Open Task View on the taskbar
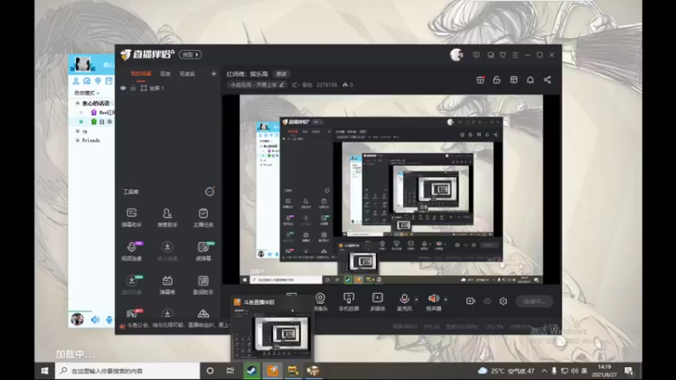 pos(230,371)
